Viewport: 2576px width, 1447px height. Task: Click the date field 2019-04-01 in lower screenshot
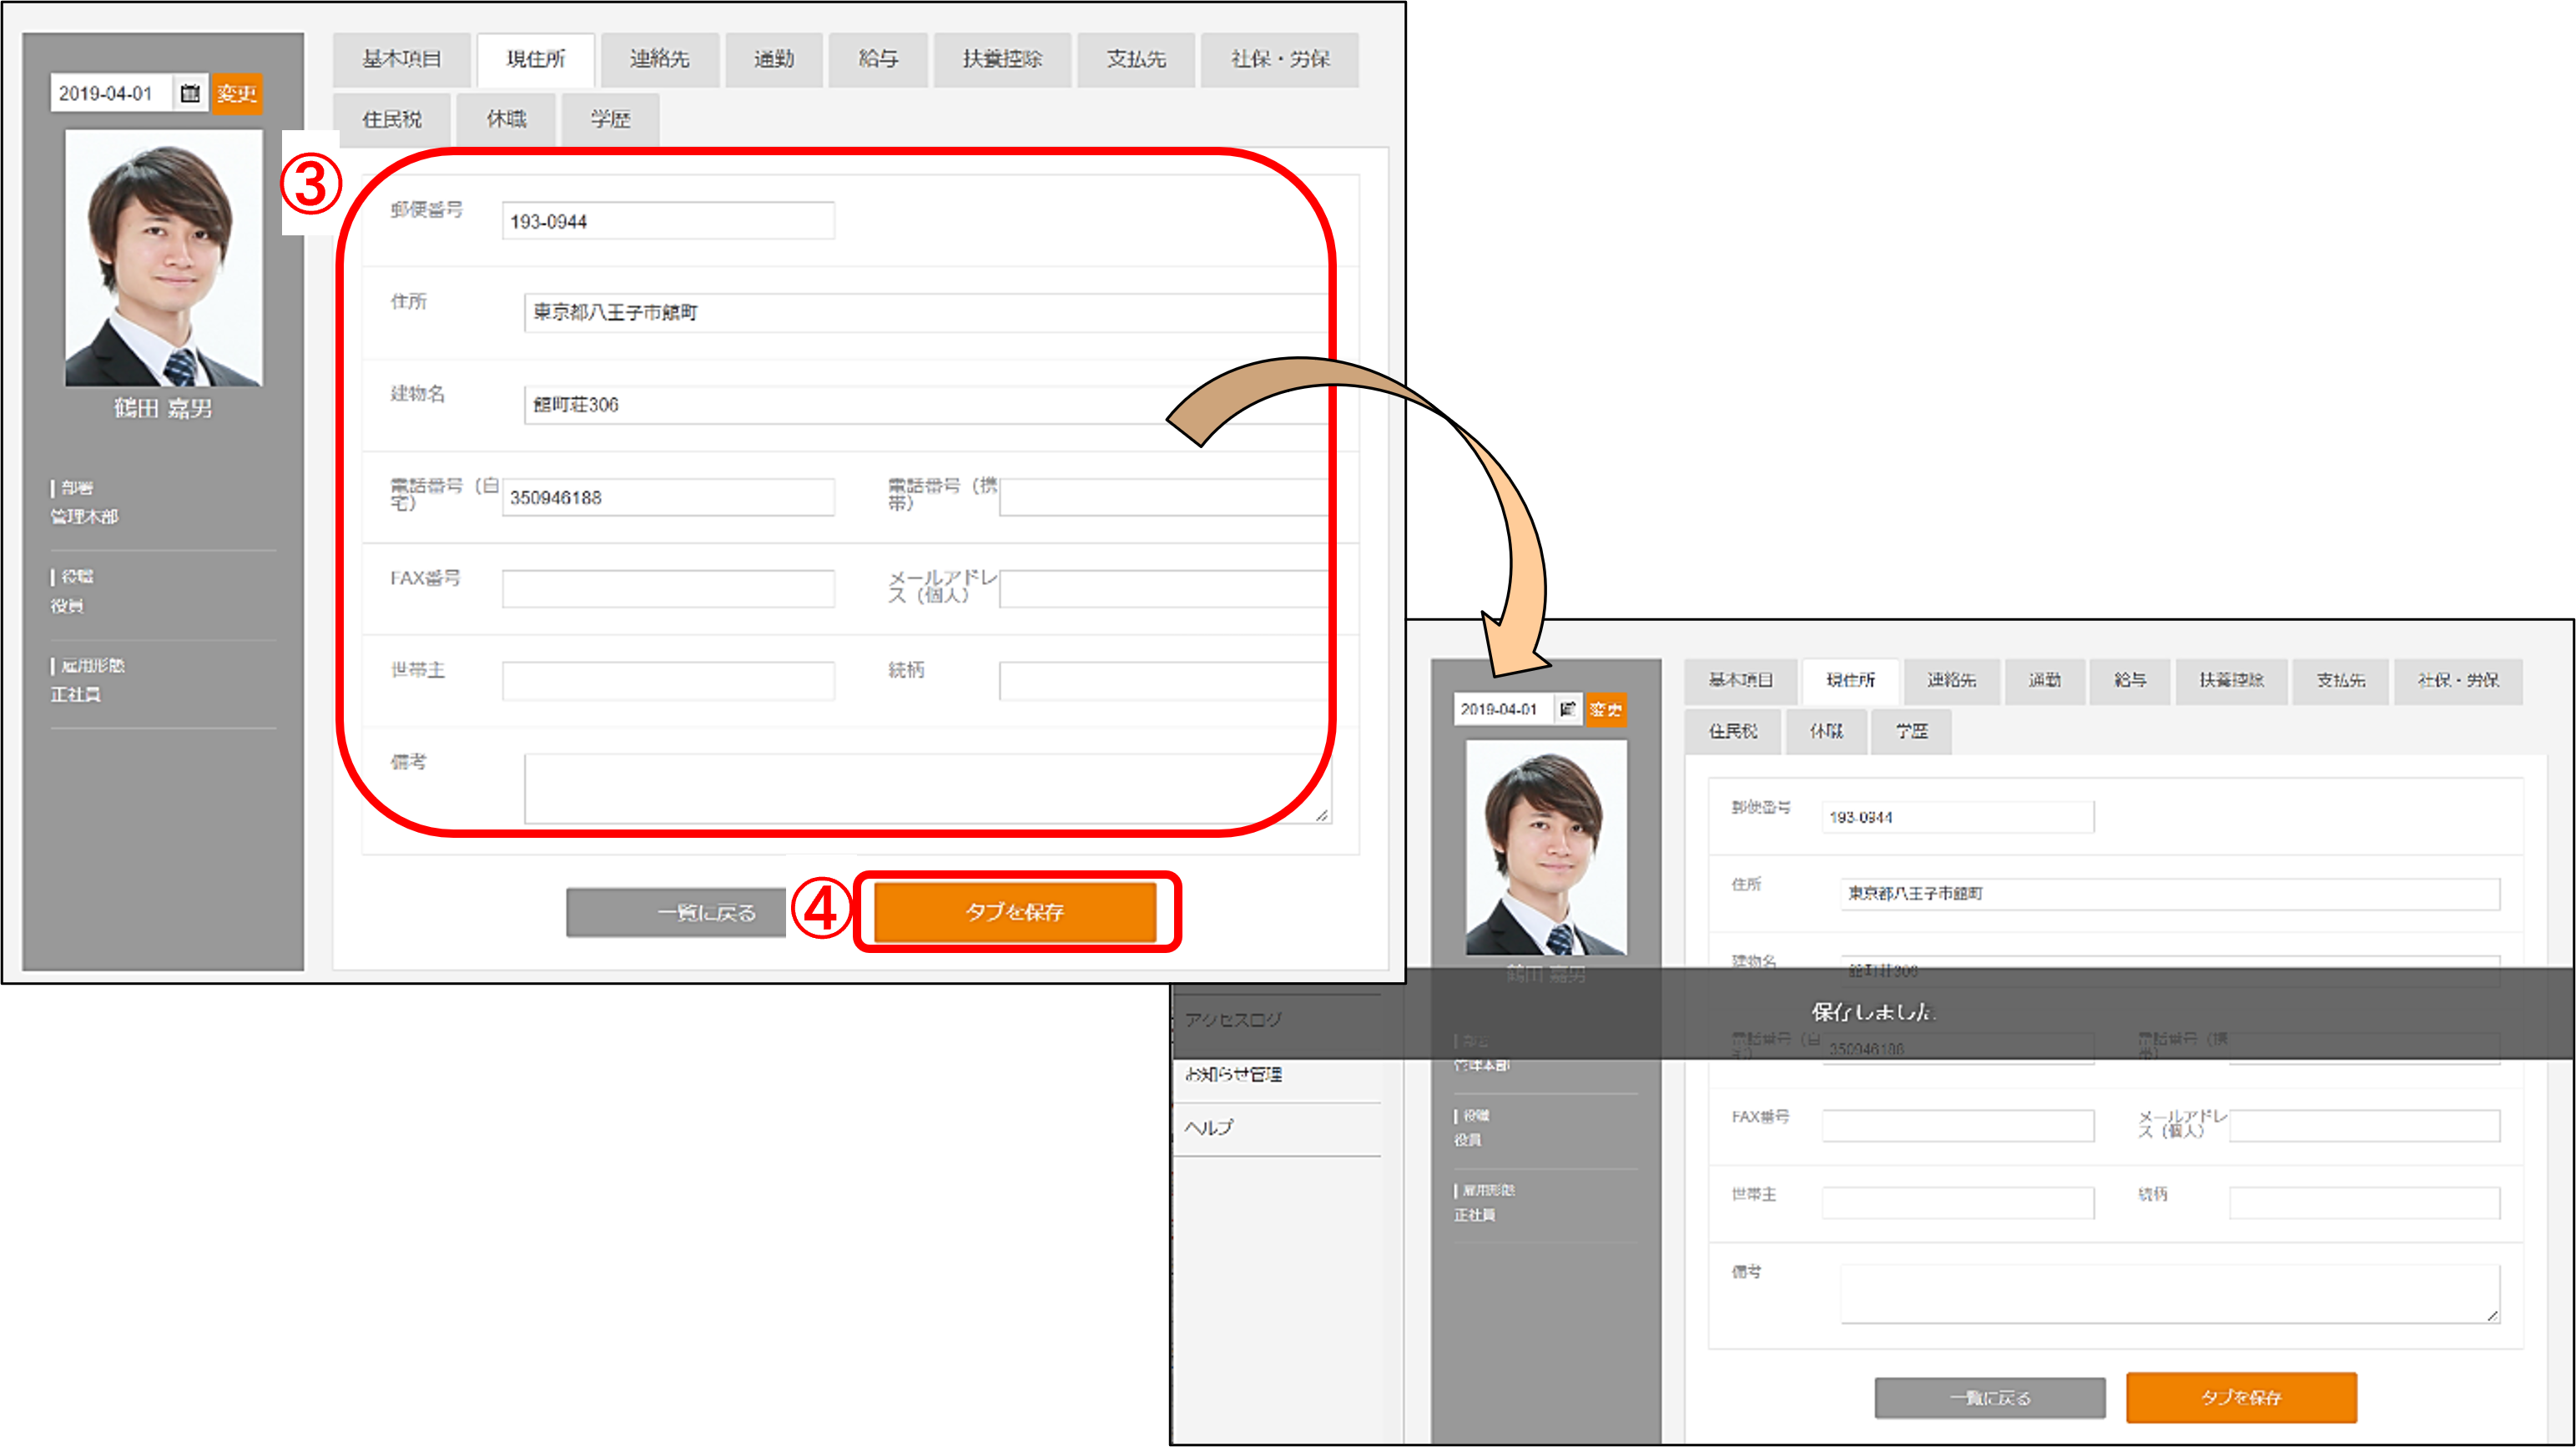pos(1503,709)
